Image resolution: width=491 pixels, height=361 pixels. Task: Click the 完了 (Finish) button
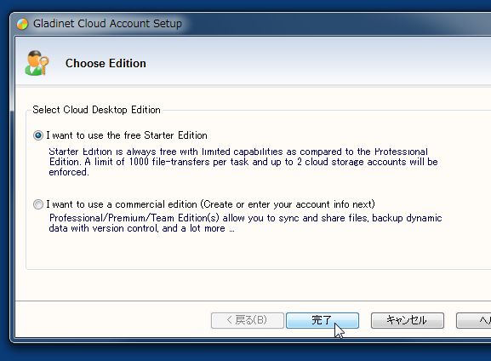tap(323, 320)
